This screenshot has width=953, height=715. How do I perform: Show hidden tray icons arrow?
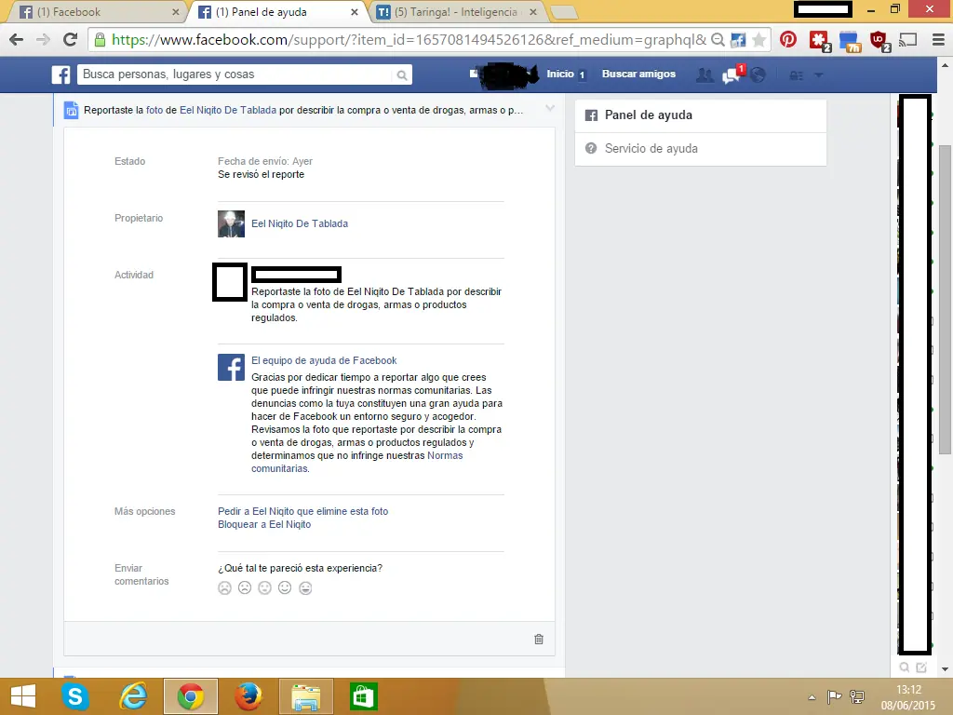click(812, 697)
